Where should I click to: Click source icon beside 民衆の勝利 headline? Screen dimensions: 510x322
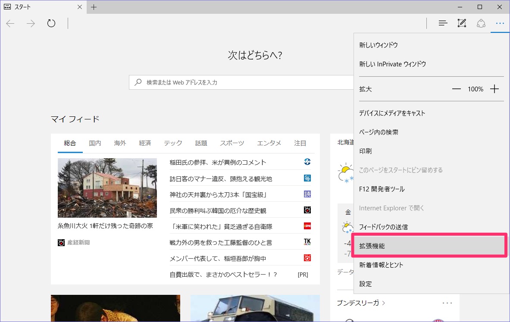click(307, 210)
